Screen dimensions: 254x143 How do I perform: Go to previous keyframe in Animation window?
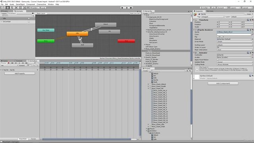(x=16, y=63)
